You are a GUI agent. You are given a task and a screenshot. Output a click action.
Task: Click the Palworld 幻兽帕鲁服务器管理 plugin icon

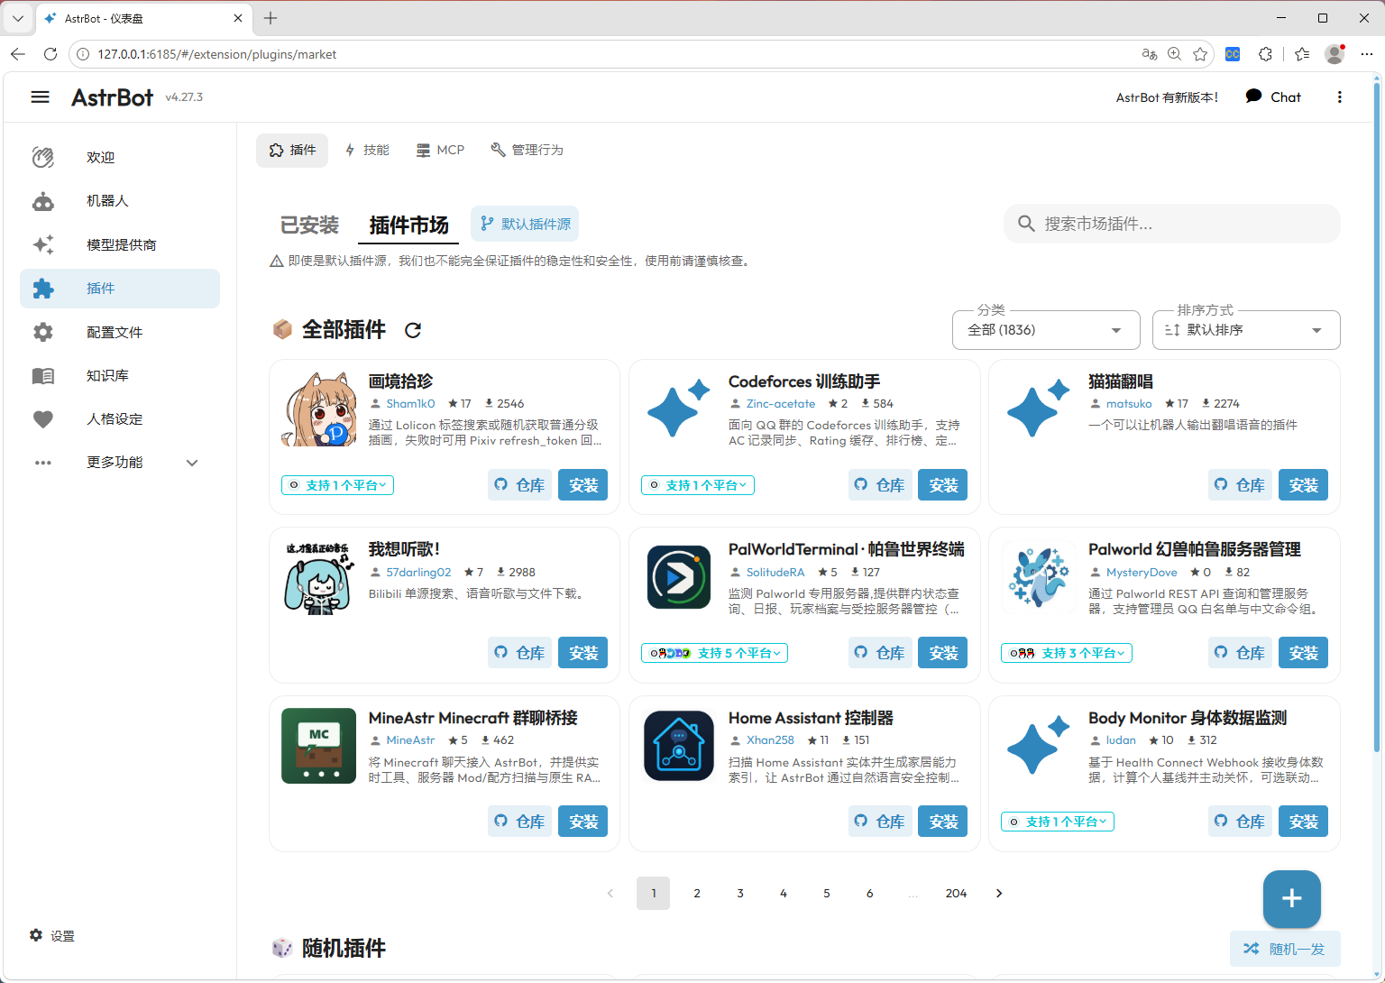1039,577
